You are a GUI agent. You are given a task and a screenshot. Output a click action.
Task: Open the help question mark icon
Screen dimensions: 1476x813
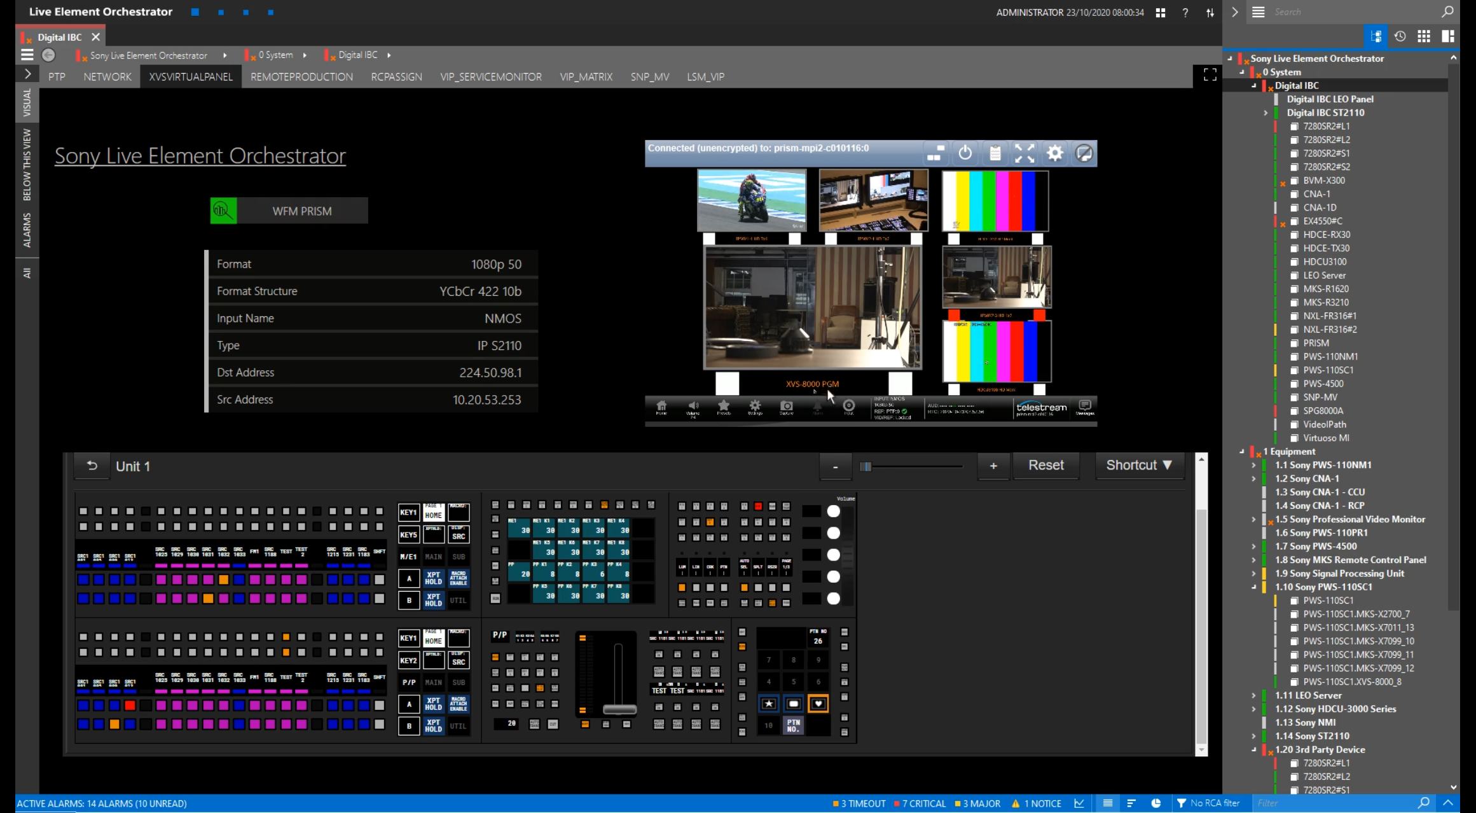coord(1185,12)
